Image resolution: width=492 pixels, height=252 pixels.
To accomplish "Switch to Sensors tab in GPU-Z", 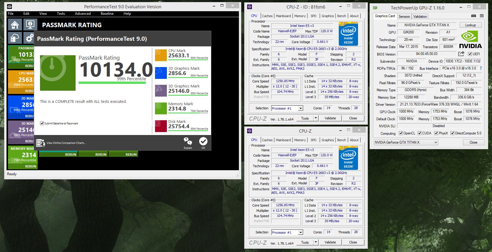I will (404, 17).
